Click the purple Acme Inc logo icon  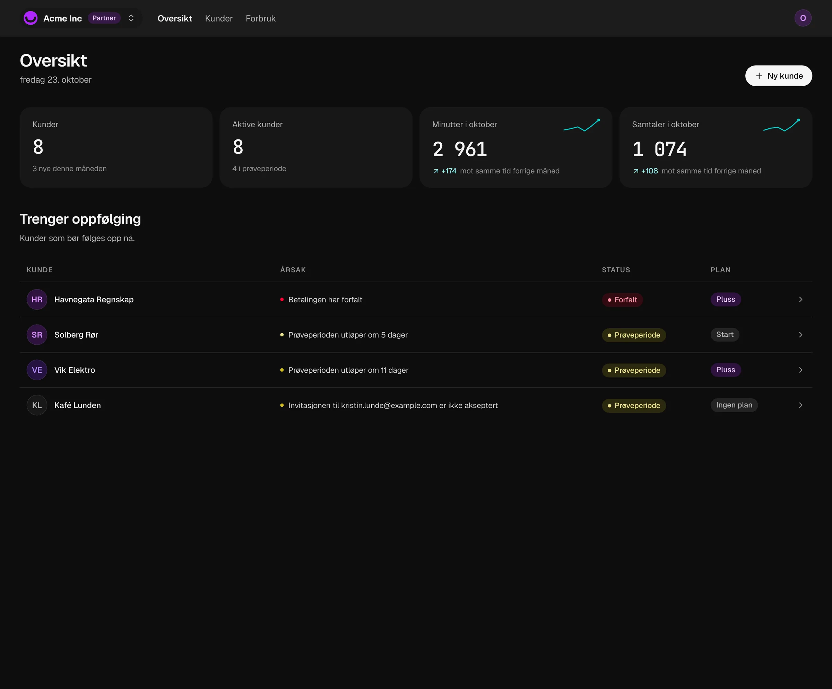click(31, 18)
